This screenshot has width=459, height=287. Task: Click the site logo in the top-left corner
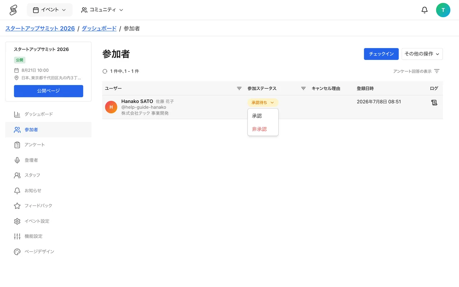click(13, 10)
